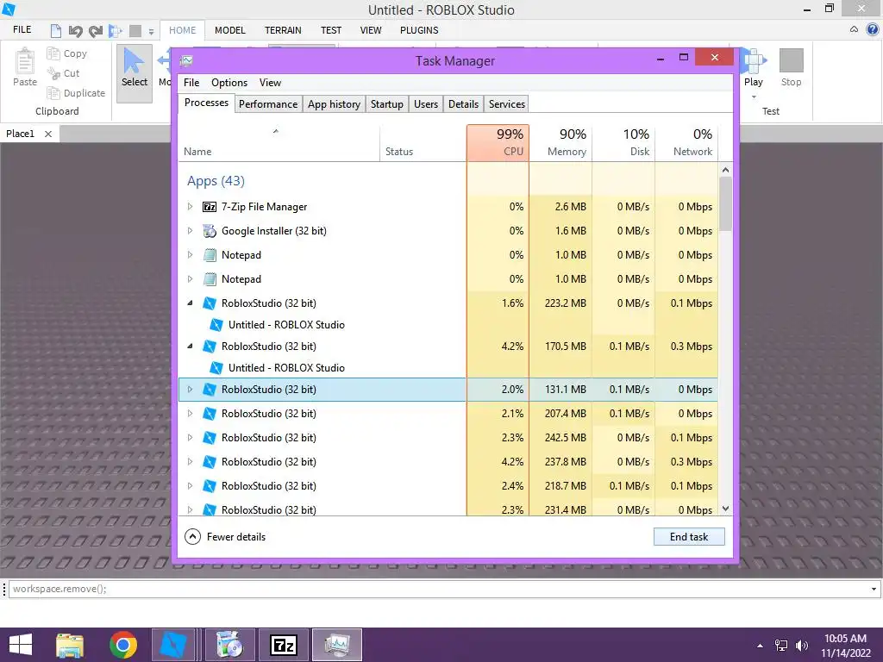Screen dimensions: 883x662
Task: Open the MODEL ribbon tab
Action: 229,30
